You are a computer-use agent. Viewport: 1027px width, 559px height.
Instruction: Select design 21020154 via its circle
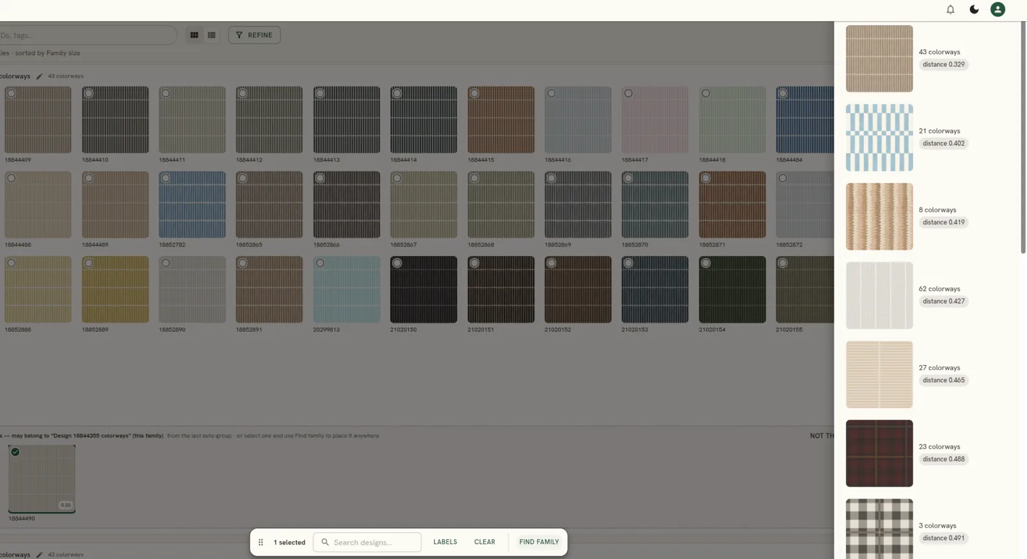point(706,263)
